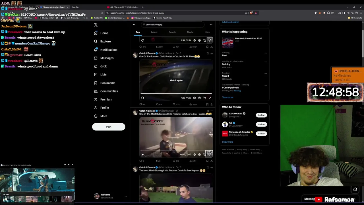Repost the post with 411 reposts

click(159, 104)
